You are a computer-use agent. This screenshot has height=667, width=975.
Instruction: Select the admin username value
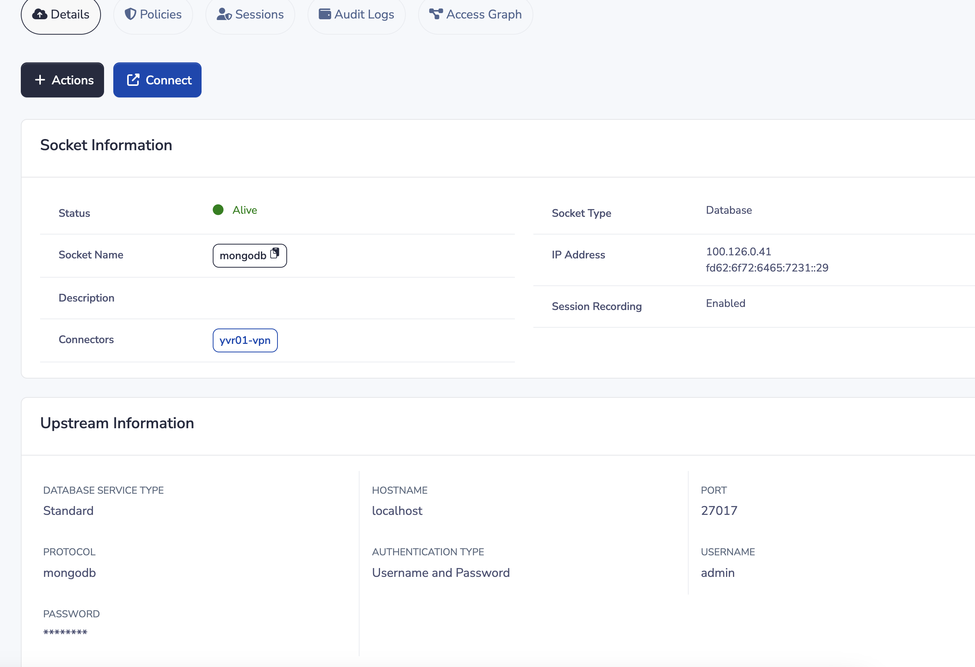coord(718,573)
